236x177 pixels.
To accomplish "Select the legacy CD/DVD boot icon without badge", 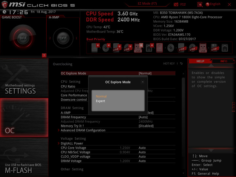I will coord(171,48).
